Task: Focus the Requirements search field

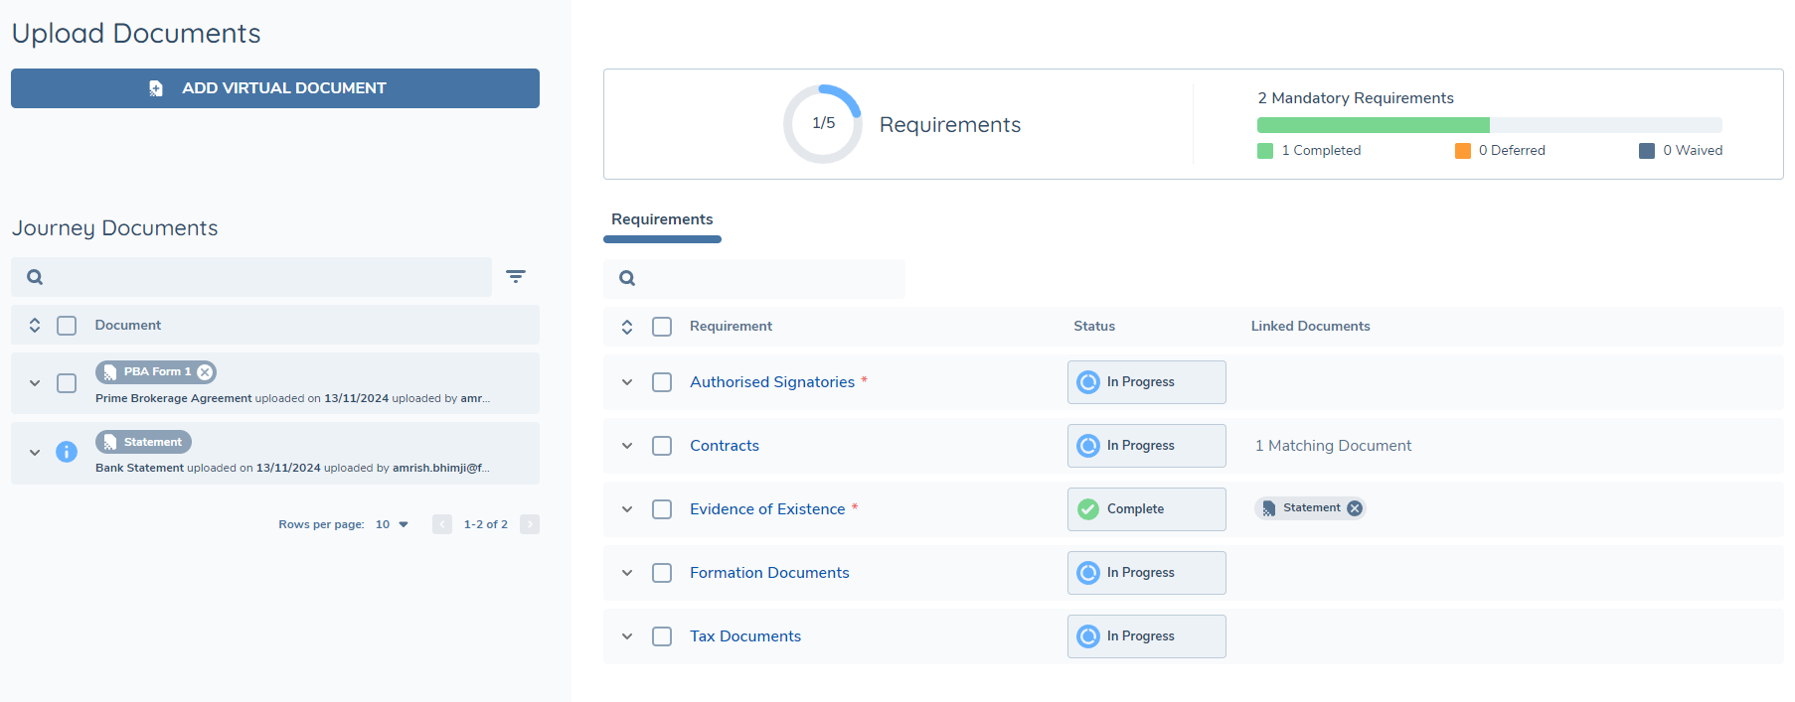Action: coord(754,279)
